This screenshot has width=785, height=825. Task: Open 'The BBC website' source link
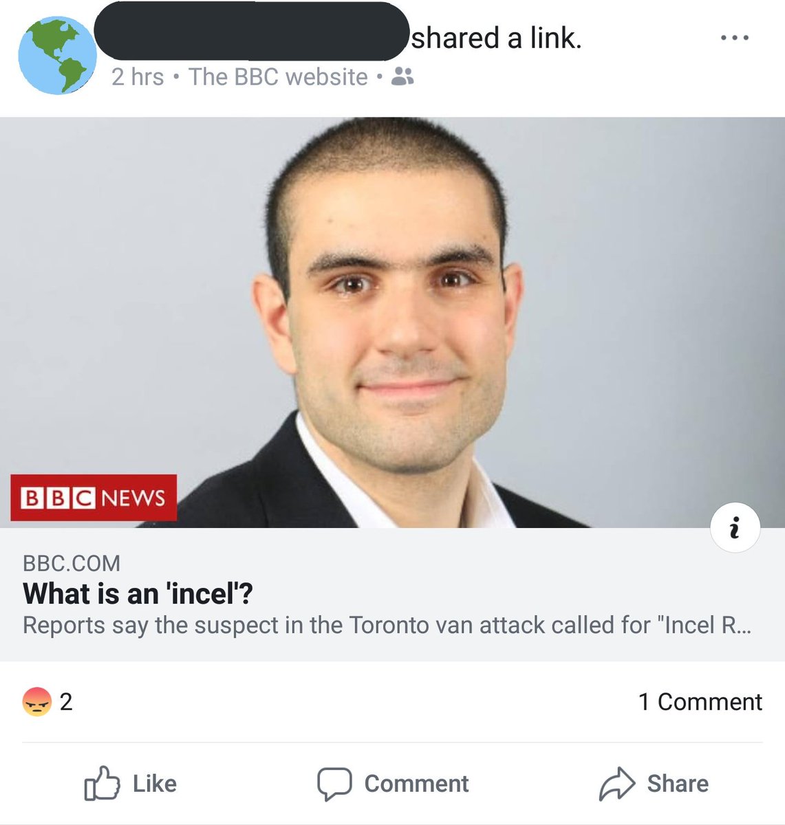[x=278, y=77]
